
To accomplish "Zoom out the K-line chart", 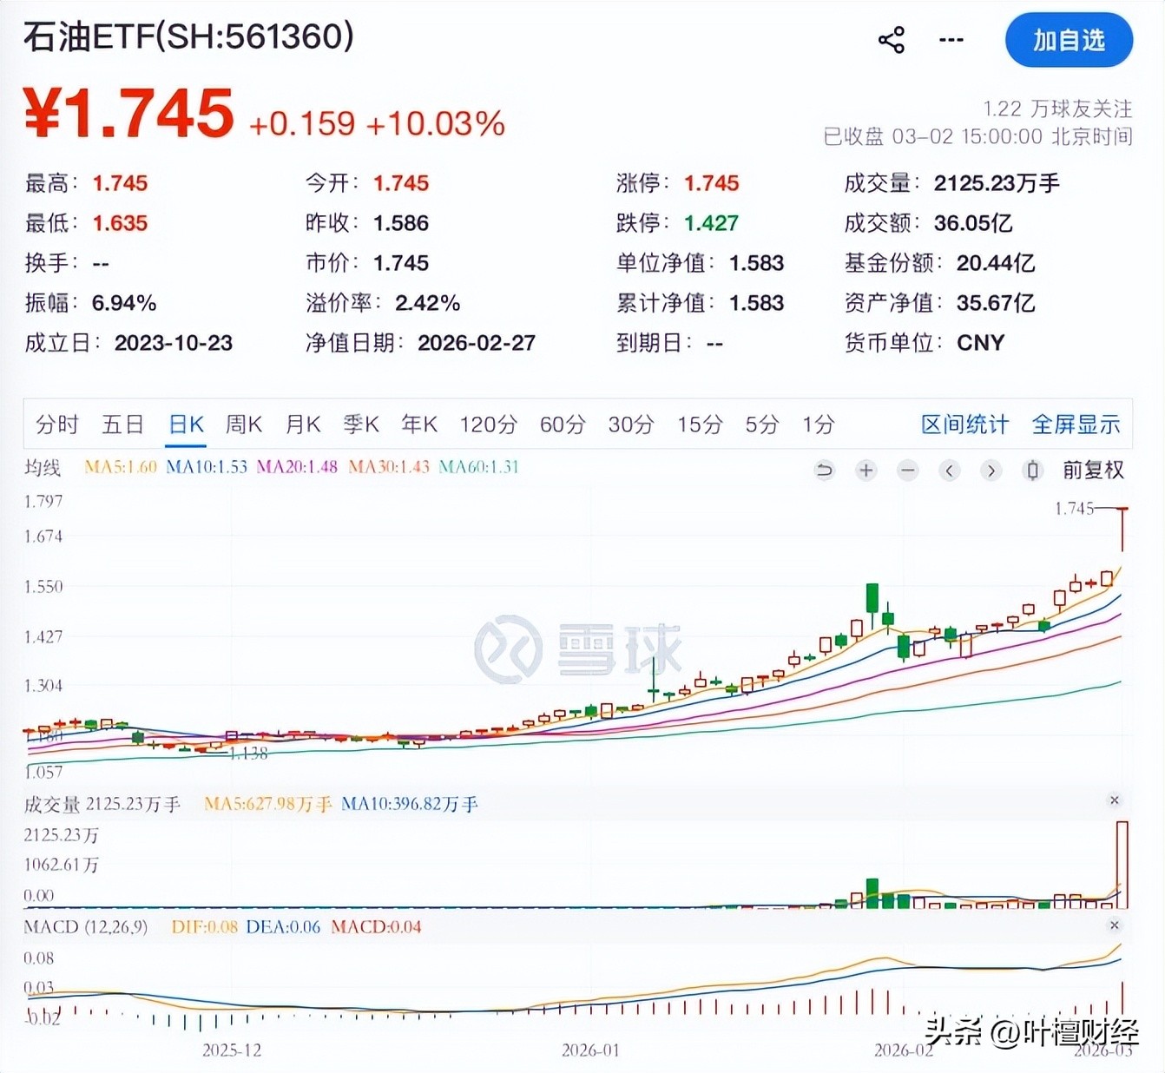I will 907,471.
